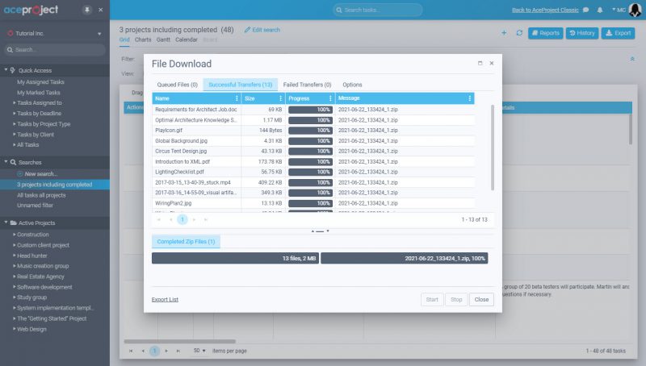Add a new task with the plus icon

(504, 33)
